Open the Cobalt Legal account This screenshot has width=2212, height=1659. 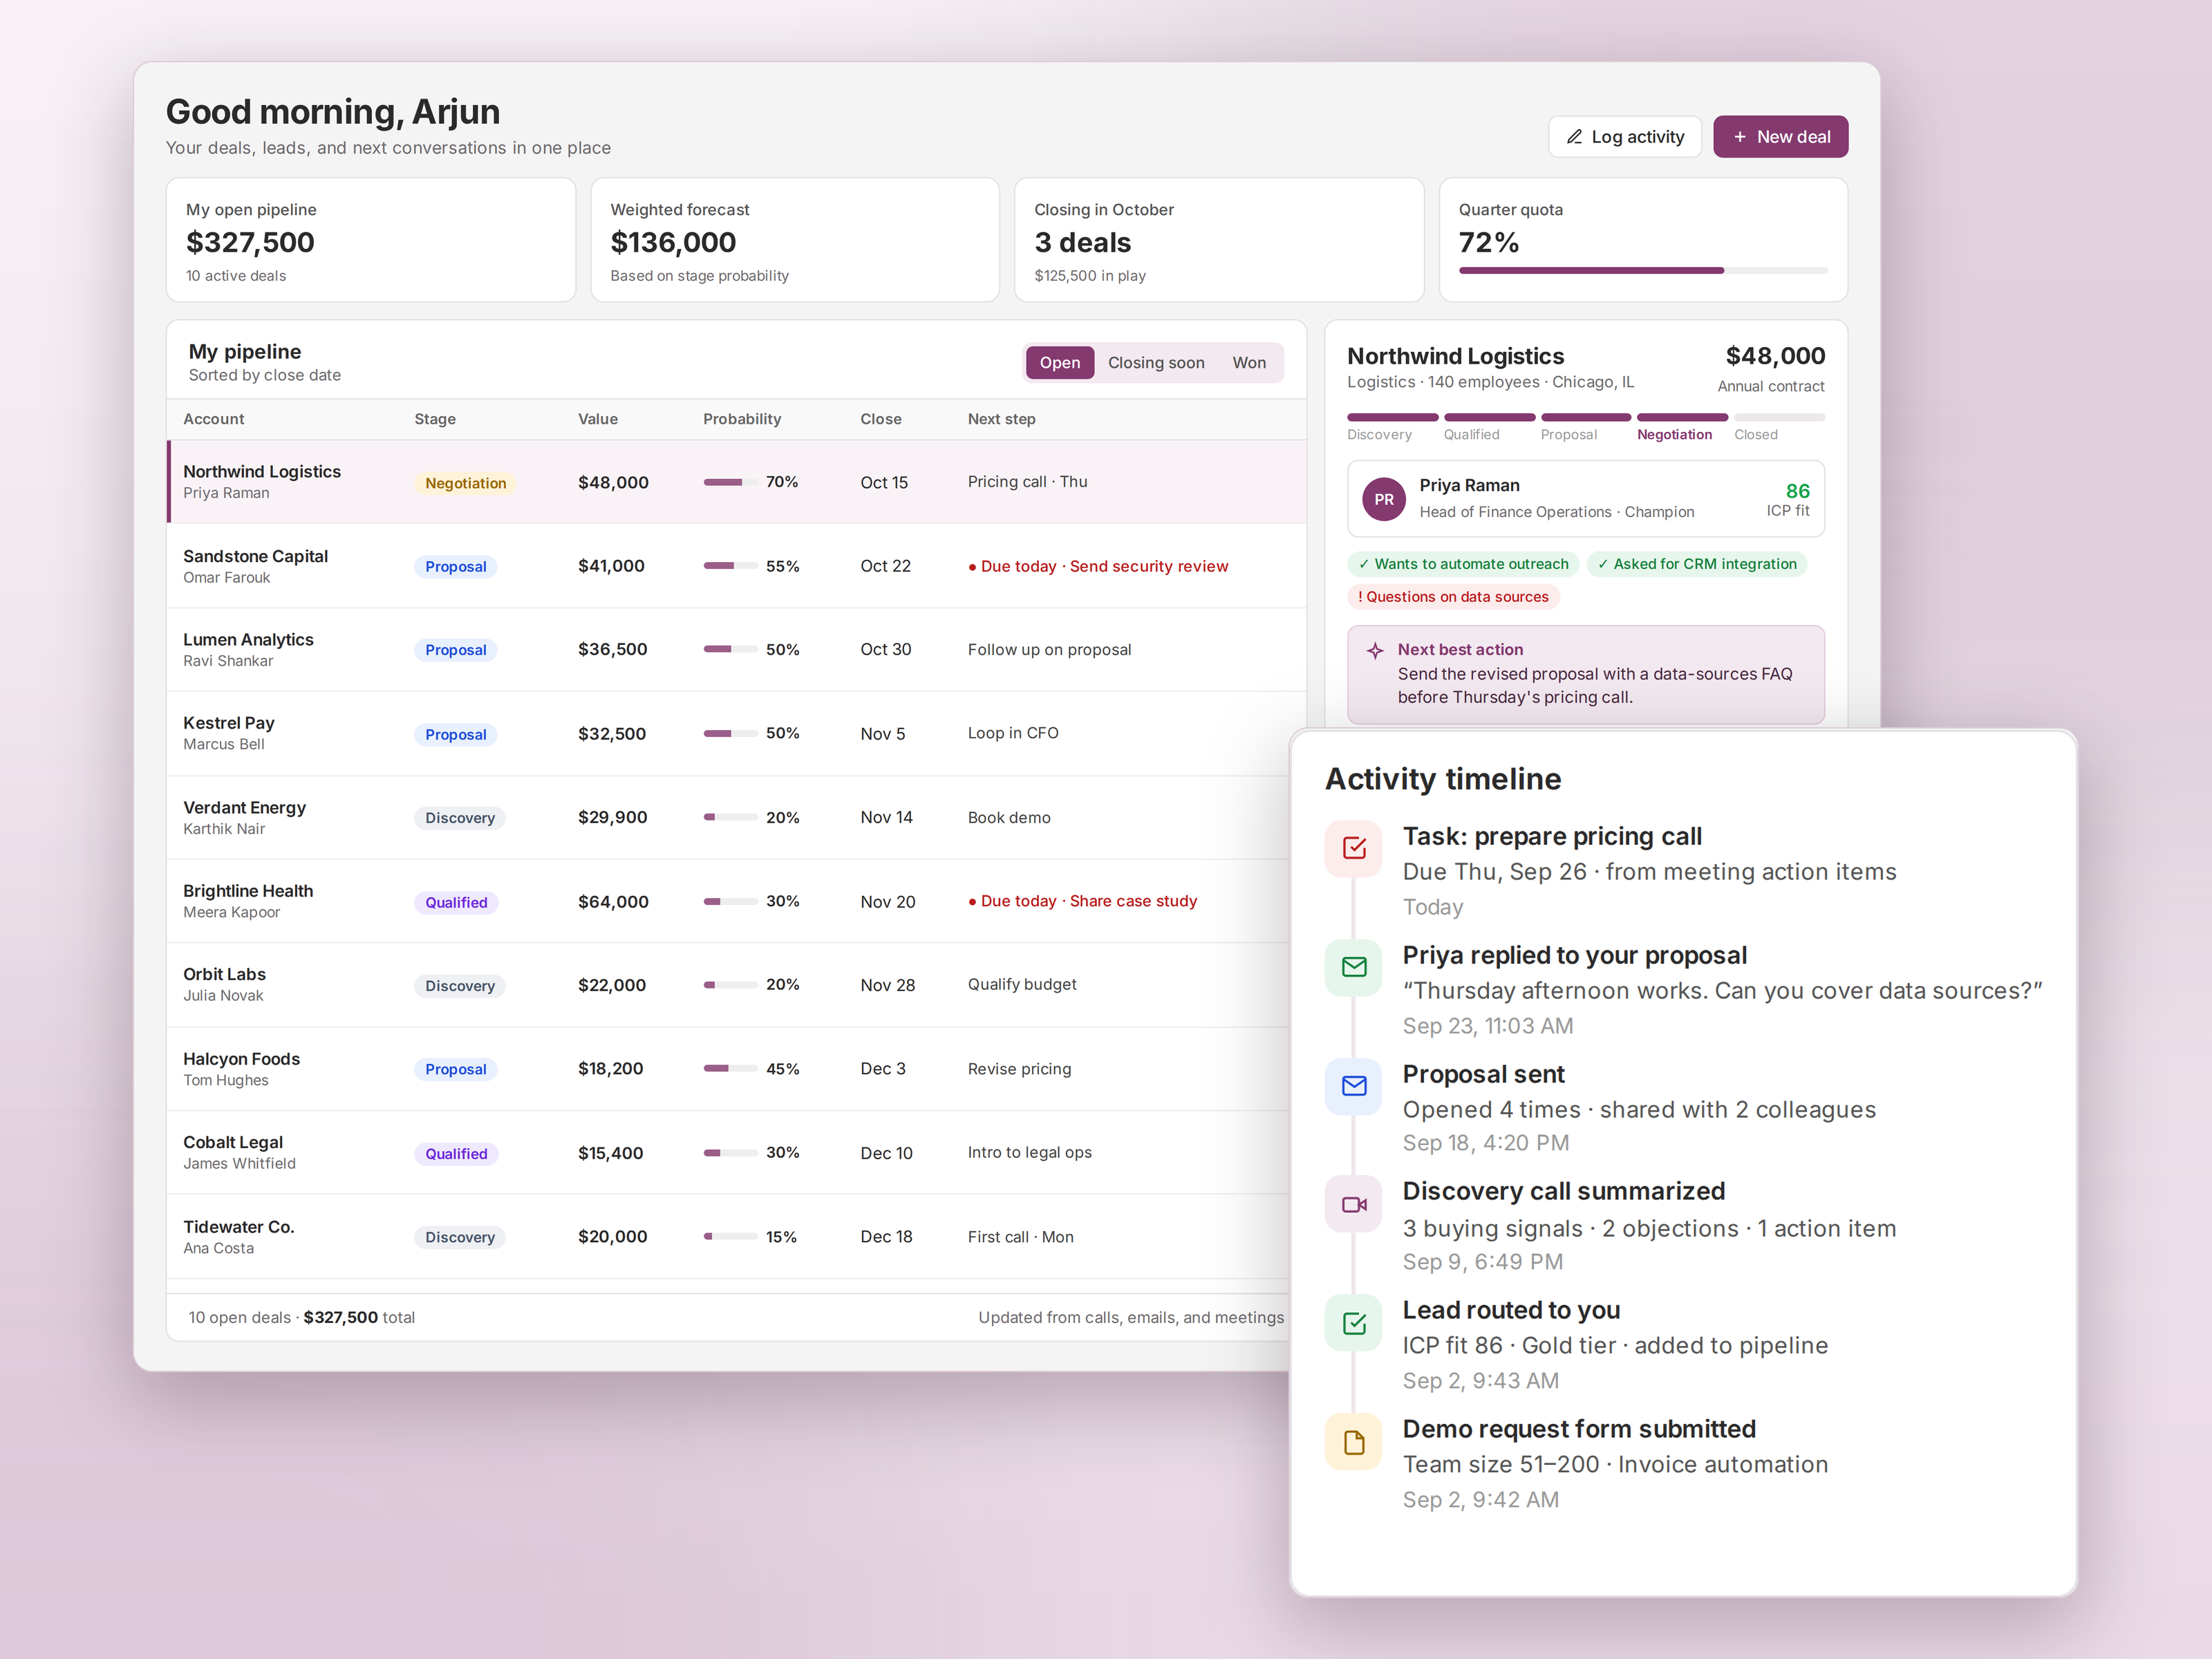tap(233, 1142)
